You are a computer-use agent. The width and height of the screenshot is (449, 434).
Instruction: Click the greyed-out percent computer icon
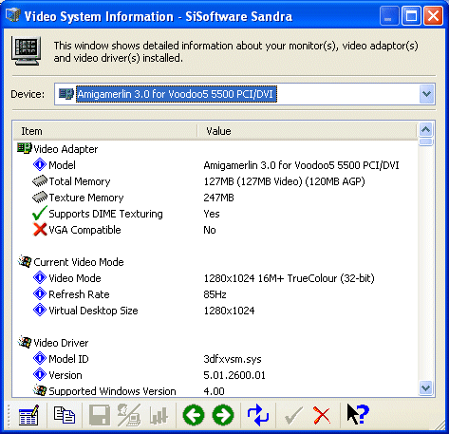(x=129, y=415)
